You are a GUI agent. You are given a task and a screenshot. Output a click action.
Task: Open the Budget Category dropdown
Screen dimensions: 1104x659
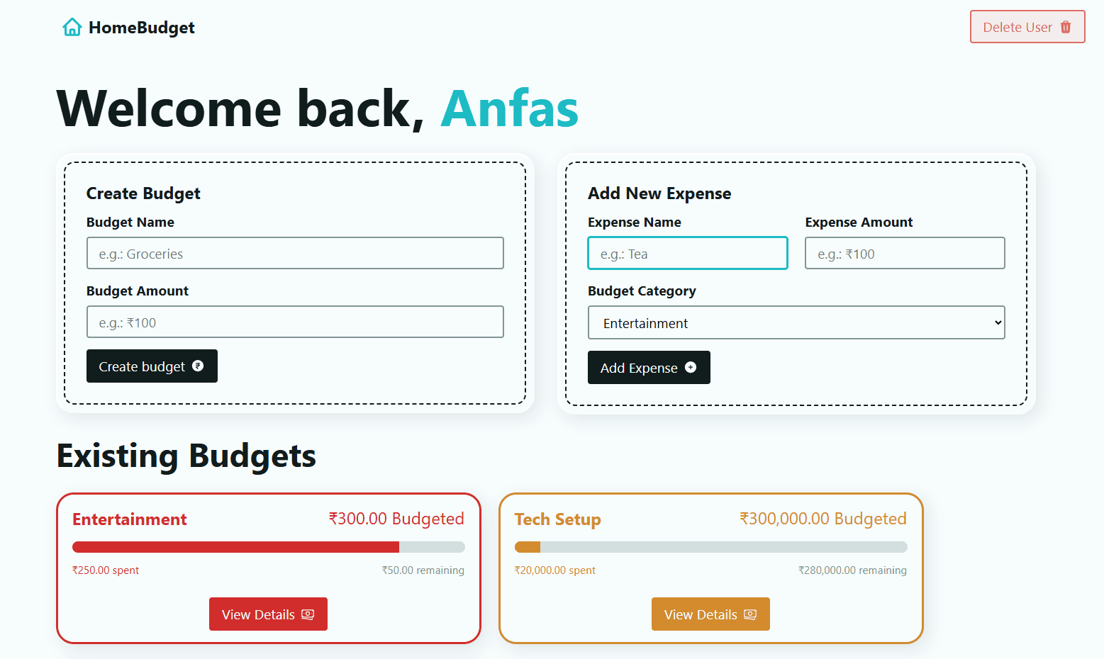pos(796,322)
